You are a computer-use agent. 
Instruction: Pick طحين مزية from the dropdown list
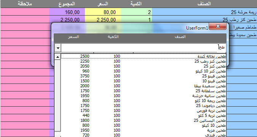[x=144, y=130]
